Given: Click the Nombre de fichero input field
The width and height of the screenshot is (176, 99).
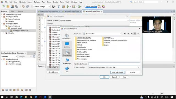Looking at the screenshot, I should [x=114, y=64].
